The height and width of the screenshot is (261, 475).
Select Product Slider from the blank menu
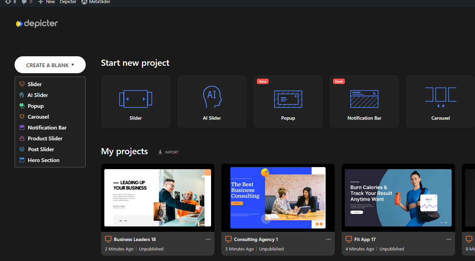tap(45, 138)
